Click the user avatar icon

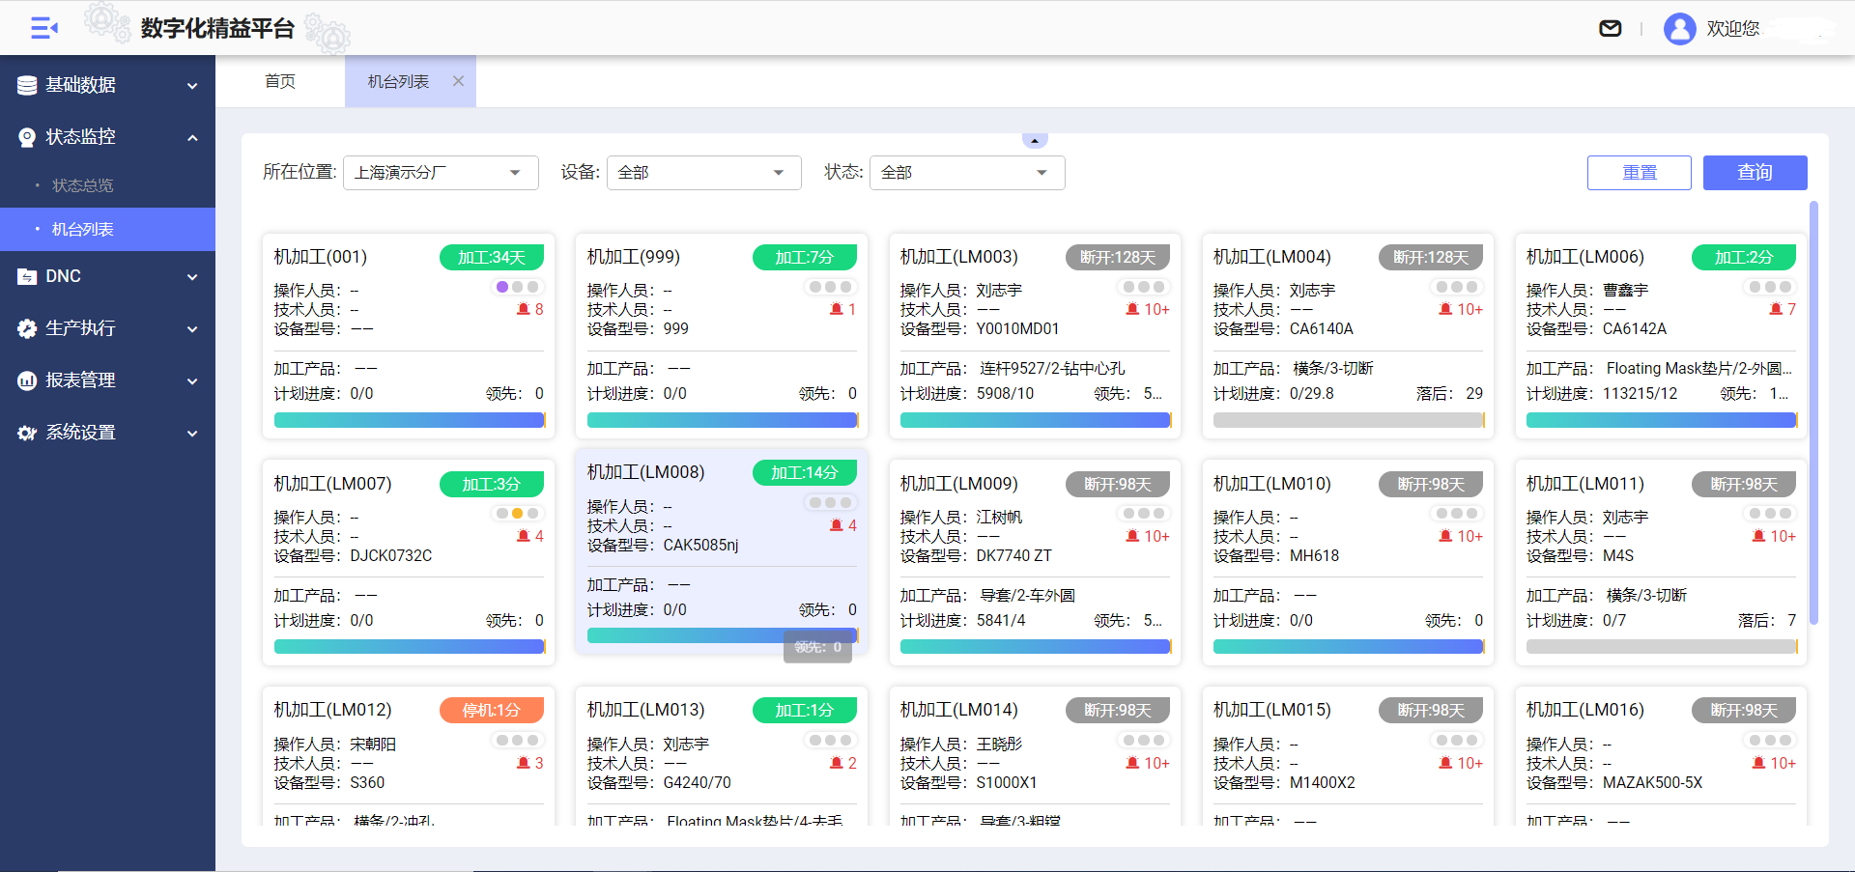[x=1680, y=28]
